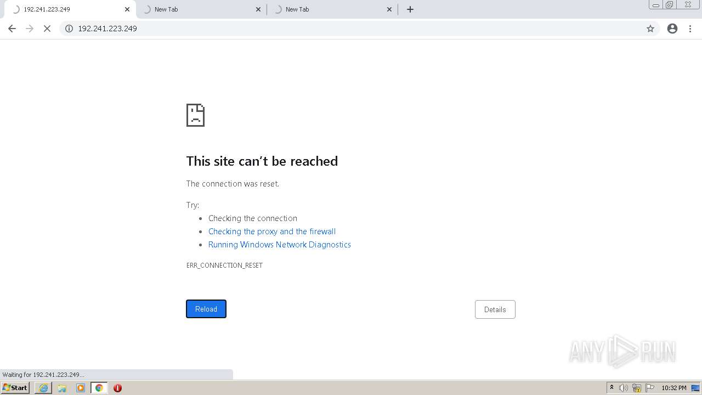702x395 pixels.
Task: Restore down the Chrome window
Action: (670, 5)
